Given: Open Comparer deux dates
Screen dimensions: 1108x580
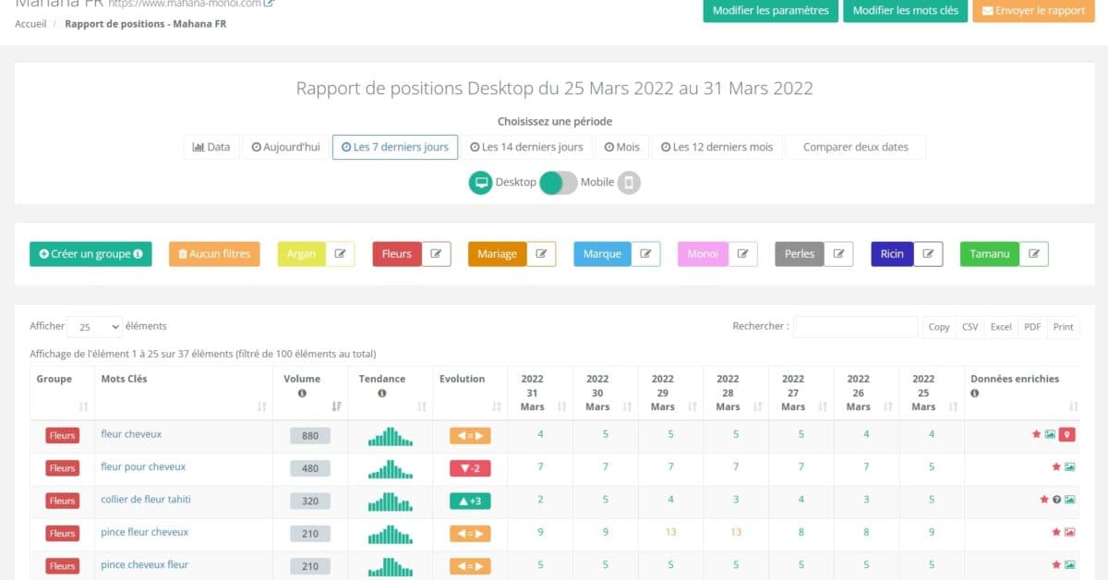Looking at the screenshot, I should pos(856,147).
